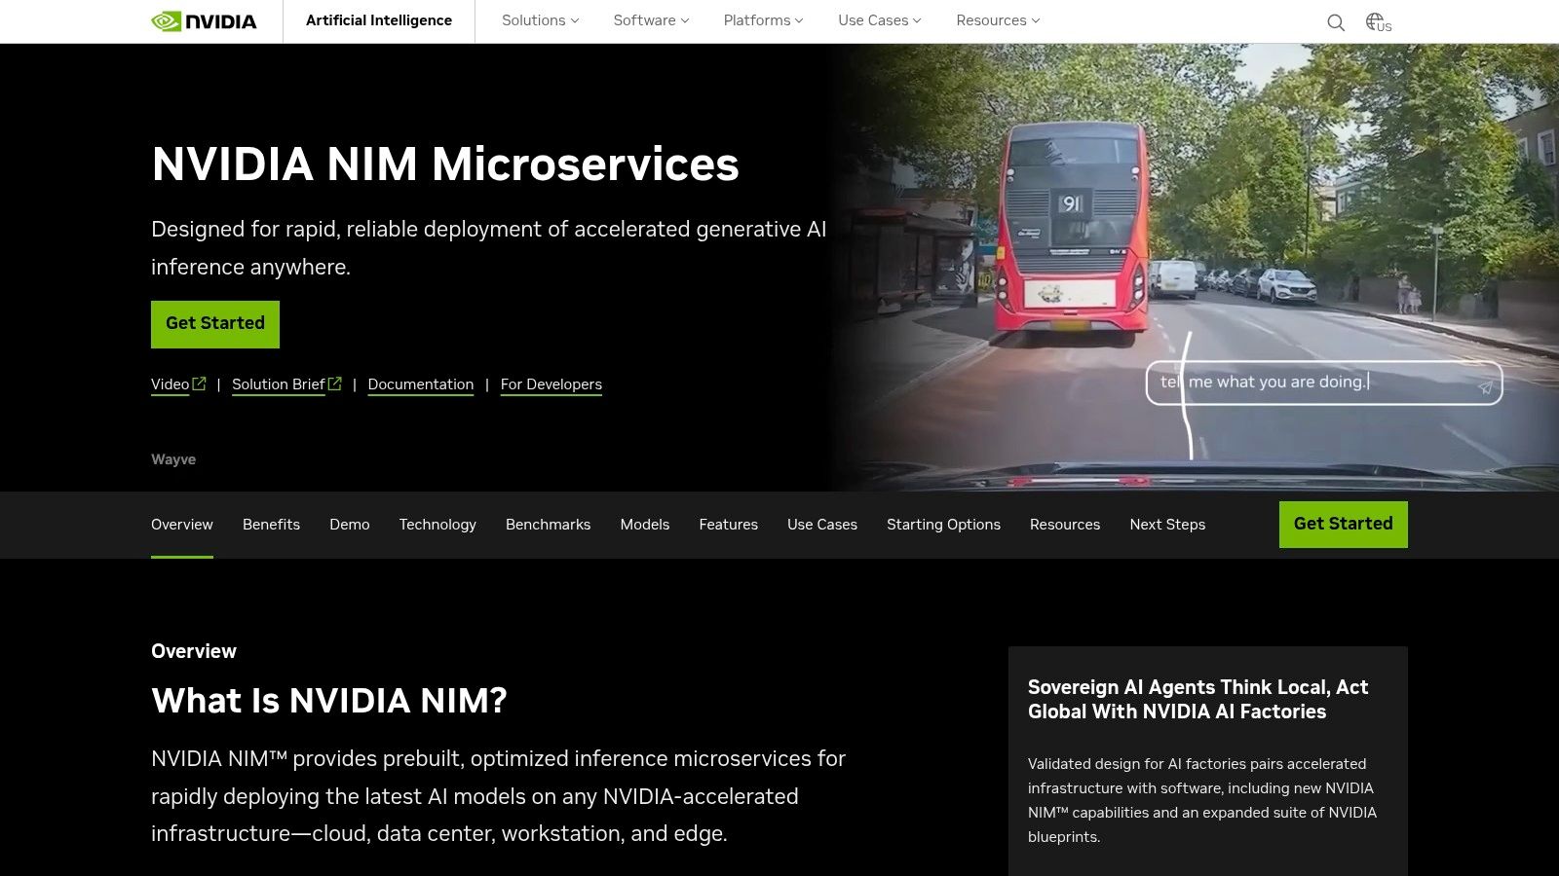
Task: Click Get Started in the section bar
Action: pos(1343,525)
